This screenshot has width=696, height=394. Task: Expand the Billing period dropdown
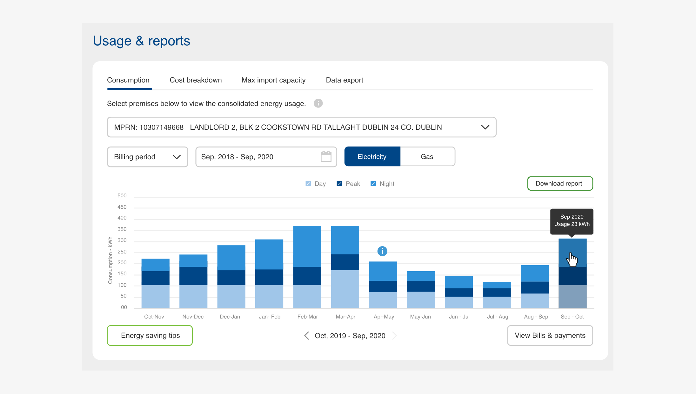tap(148, 157)
